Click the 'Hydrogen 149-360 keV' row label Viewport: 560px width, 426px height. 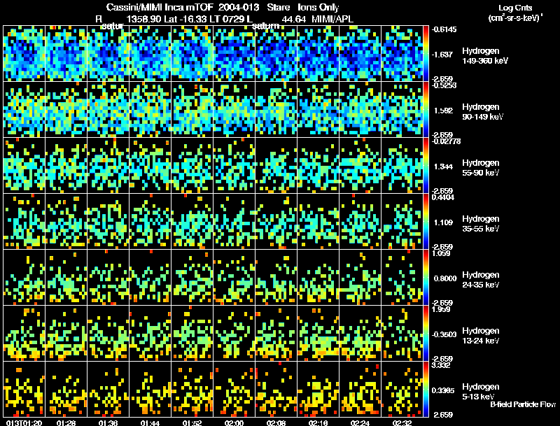click(484, 56)
